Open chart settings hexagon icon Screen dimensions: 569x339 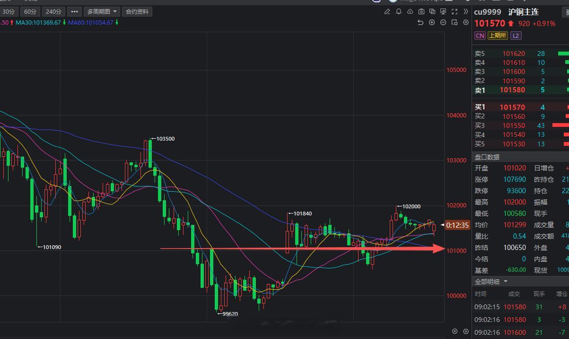click(466, 23)
